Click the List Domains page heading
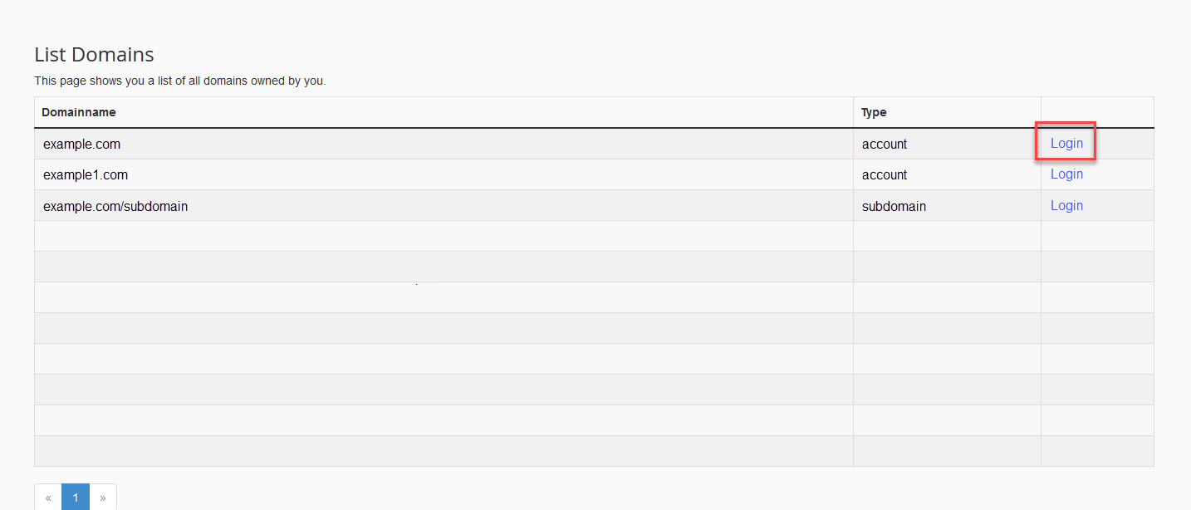Viewport: 1191px width, 510px height. (x=94, y=55)
